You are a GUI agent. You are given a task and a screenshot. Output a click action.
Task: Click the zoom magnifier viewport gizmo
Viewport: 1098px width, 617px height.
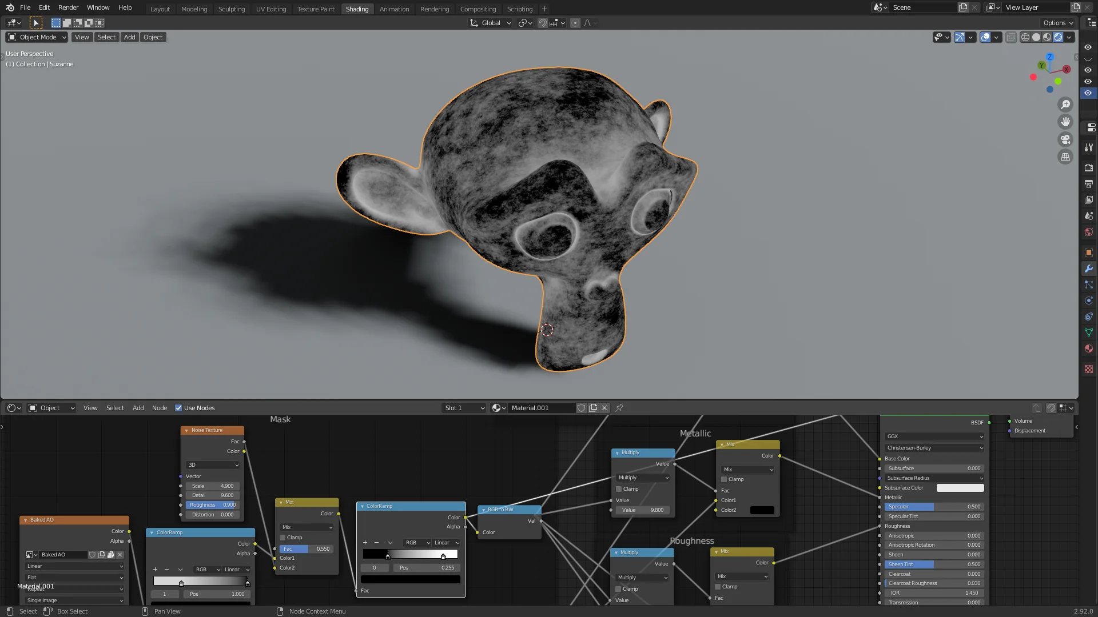[1065, 105]
